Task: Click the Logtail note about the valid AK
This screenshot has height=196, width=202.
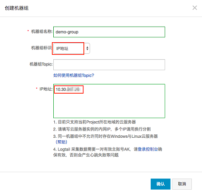Action: click(108, 152)
